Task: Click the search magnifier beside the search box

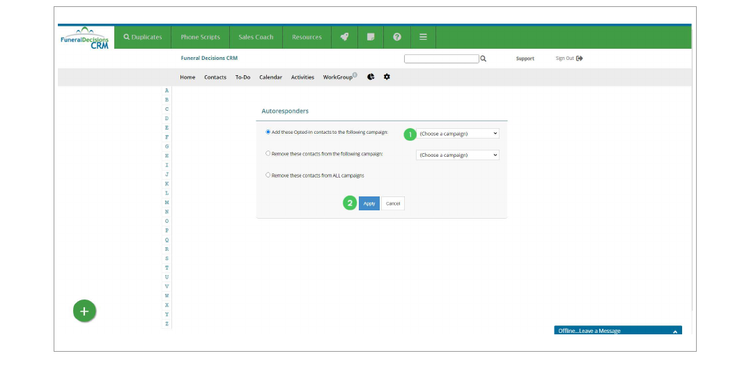Action: pyautogui.click(x=484, y=59)
